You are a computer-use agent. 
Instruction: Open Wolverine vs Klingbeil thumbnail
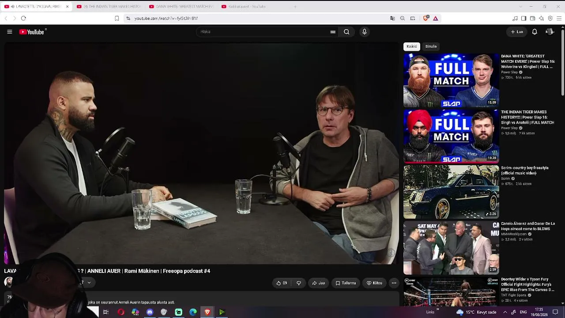click(451, 80)
